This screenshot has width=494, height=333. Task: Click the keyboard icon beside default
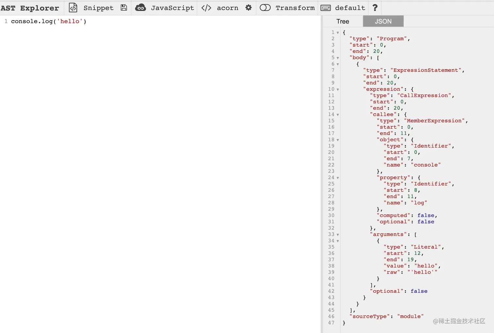click(x=325, y=8)
